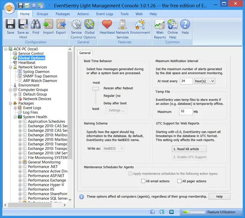Open the Heartbeat feature icon
The width and height of the screenshot is (245, 218).
[x=107, y=26]
